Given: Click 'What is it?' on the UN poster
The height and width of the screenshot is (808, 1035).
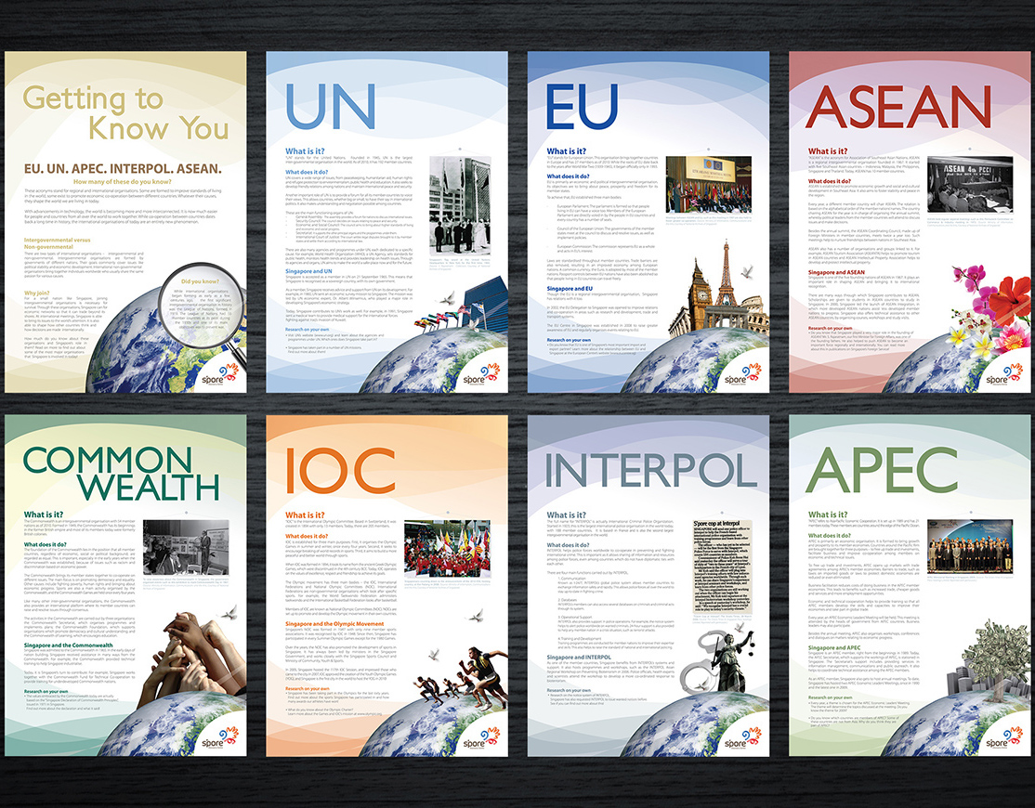Looking at the screenshot, I should point(305,151).
